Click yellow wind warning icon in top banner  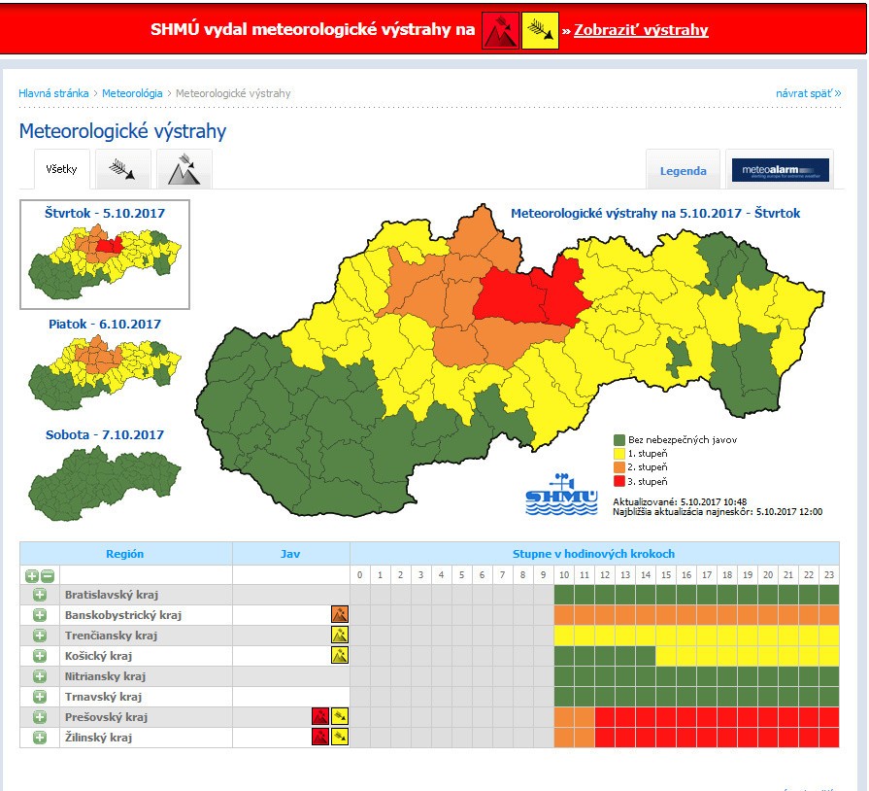tap(540, 30)
